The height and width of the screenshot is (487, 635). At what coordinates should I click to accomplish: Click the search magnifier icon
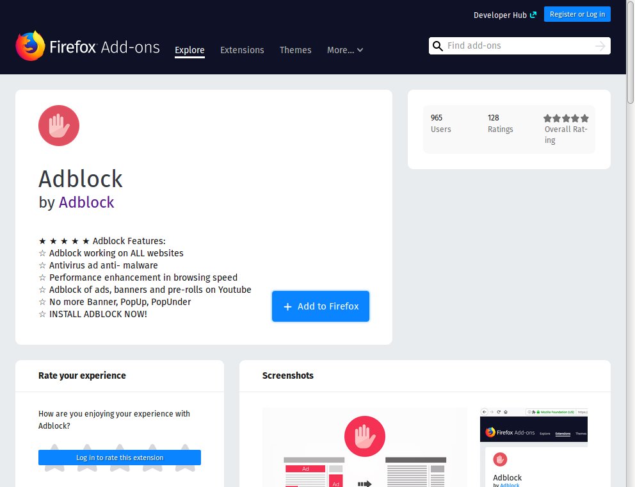[437, 46]
